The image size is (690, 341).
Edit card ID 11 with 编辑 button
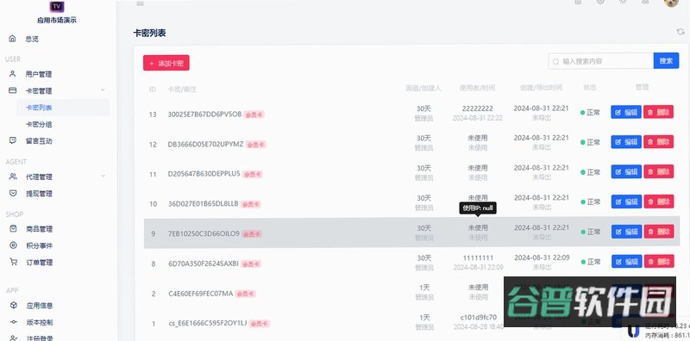626,172
